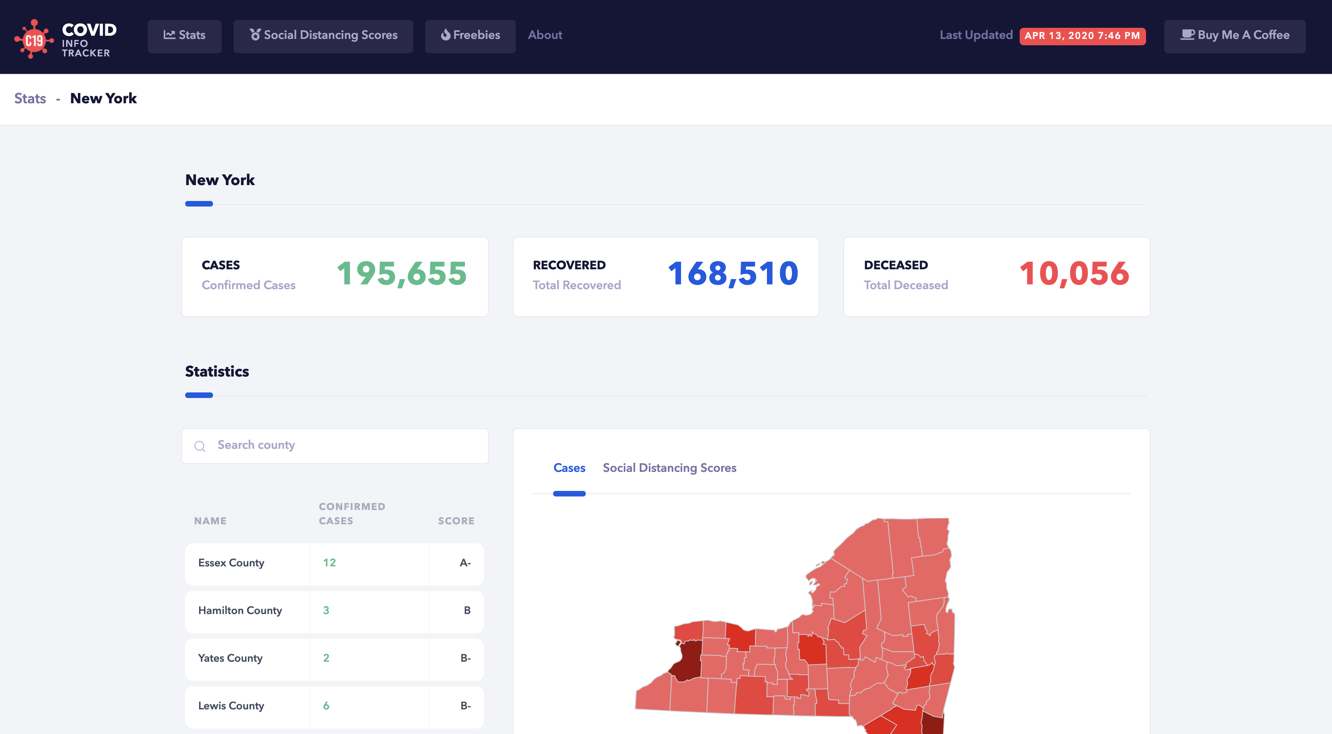The image size is (1332, 734).
Task: Click the Last Updated timestamp badge
Action: coord(1082,36)
